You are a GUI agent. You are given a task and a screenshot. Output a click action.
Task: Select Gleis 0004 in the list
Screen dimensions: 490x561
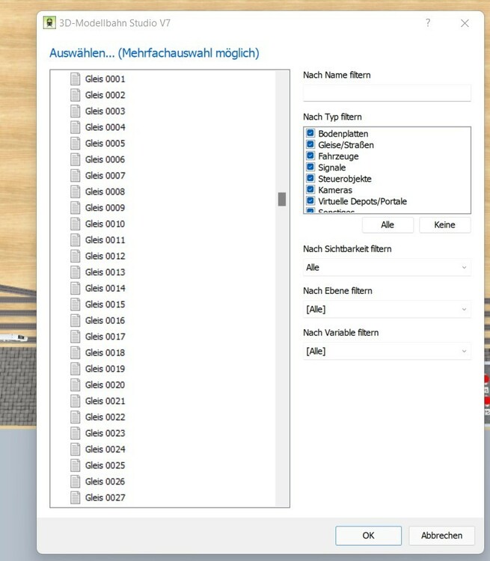click(105, 127)
